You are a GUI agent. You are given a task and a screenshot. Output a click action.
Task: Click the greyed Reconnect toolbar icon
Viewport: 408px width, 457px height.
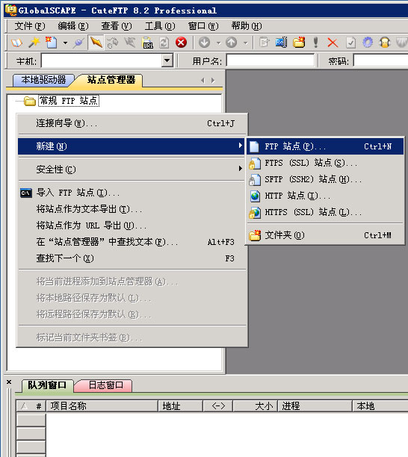[113, 43]
